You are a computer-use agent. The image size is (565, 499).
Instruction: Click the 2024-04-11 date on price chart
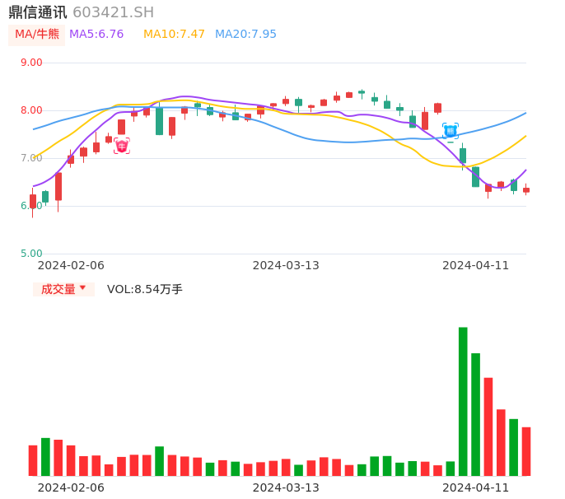[x=476, y=265]
